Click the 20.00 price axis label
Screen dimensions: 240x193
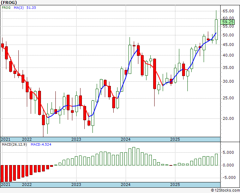[228, 118]
